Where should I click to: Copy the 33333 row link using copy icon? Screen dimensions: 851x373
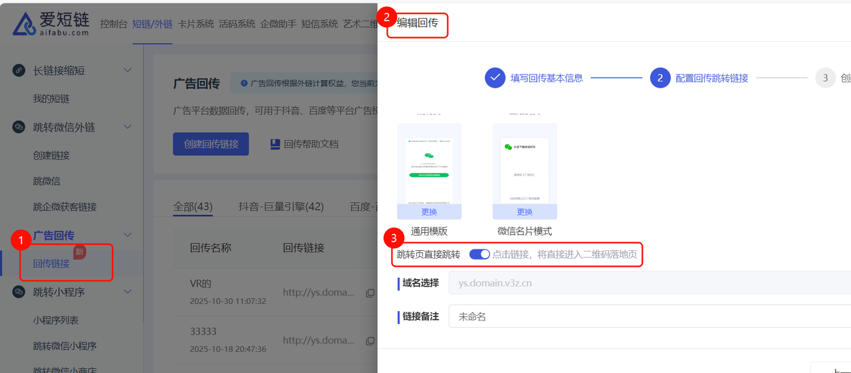coord(370,340)
